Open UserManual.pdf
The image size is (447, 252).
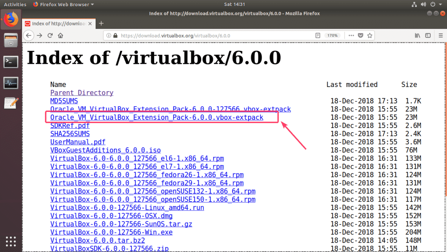(78, 142)
